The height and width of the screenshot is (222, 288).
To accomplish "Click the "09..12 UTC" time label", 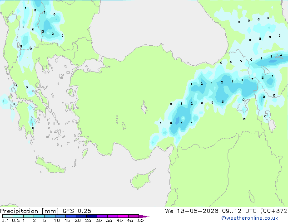I will click(239, 211).
